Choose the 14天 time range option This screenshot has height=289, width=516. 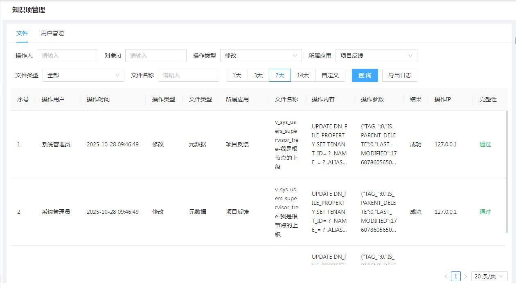click(303, 75)
